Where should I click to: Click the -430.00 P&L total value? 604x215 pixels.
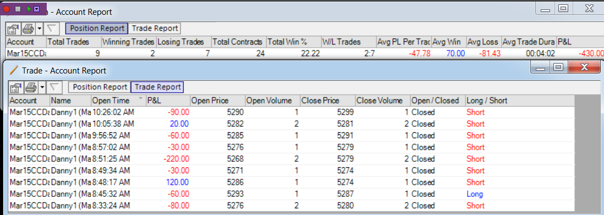click(x=591, y=54)
